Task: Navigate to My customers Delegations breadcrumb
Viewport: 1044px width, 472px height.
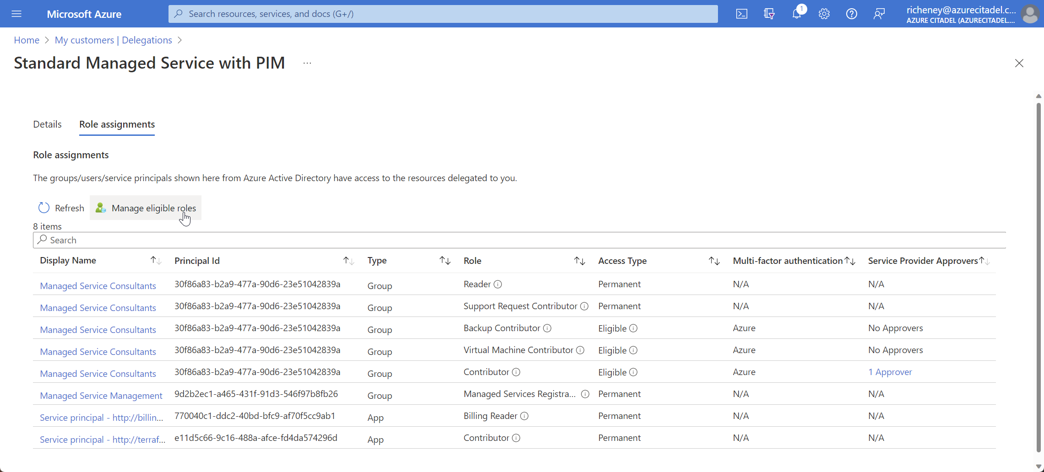Action: (113, 40)
